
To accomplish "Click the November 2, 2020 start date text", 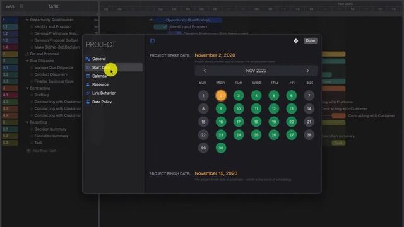I will pos(215,55).
